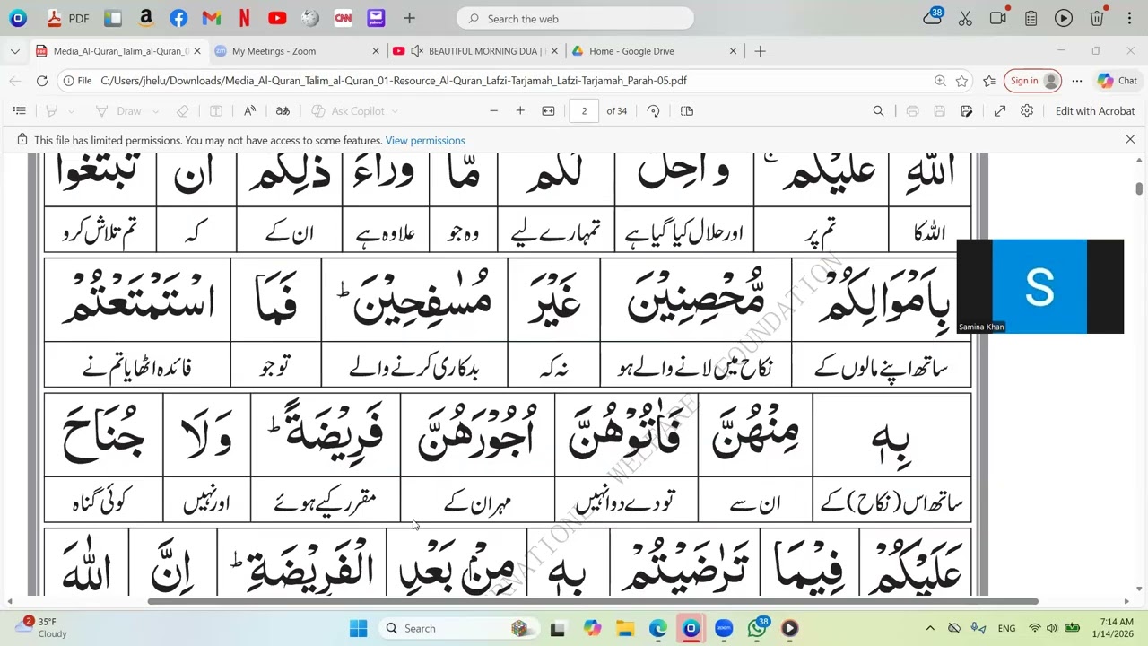Image resolution: width=1148 pixels, height=646 pixels.
Task: Expand the Draw tool options arrow
Action: tap(155, 111)
